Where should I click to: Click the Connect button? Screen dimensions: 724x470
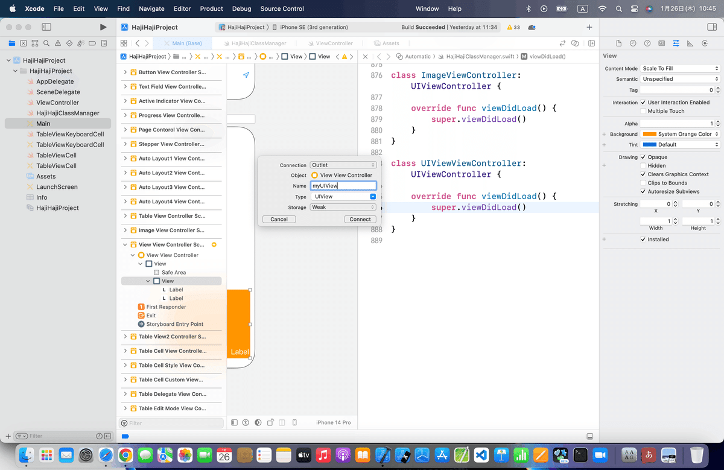360,219
